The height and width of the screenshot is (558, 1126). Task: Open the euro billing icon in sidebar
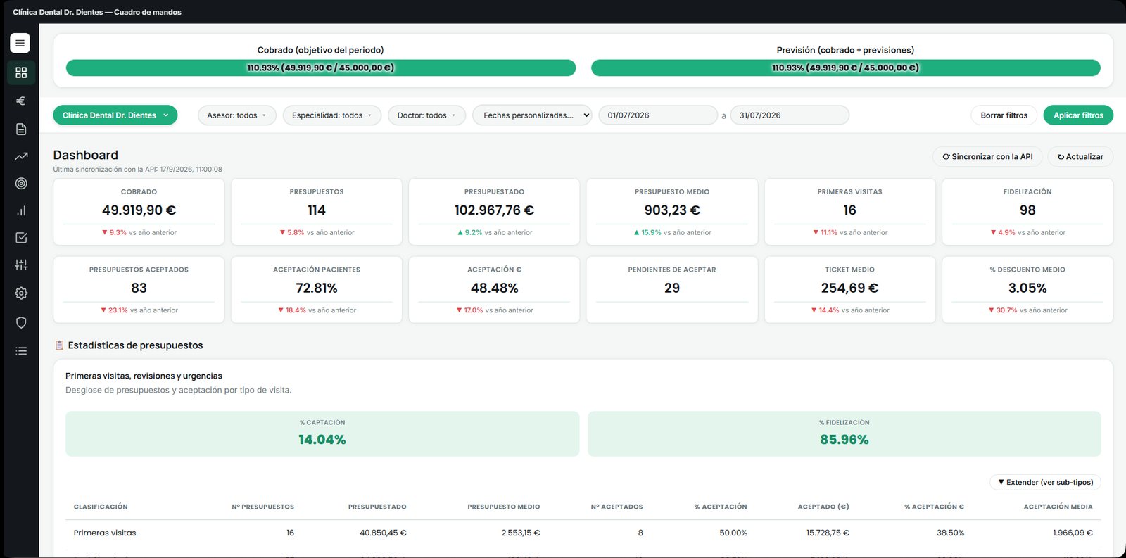tap(21, 101)
